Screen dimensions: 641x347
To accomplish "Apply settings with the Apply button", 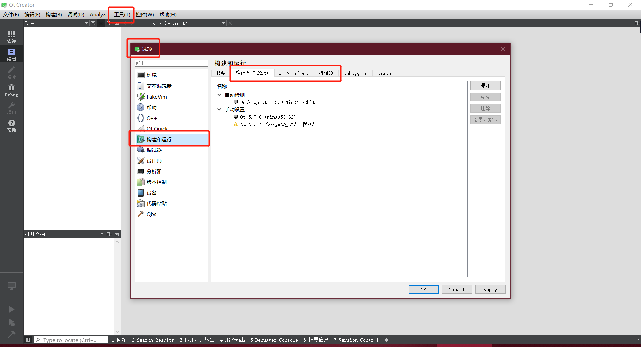I will pyautogui.click(x=490, y=289).
